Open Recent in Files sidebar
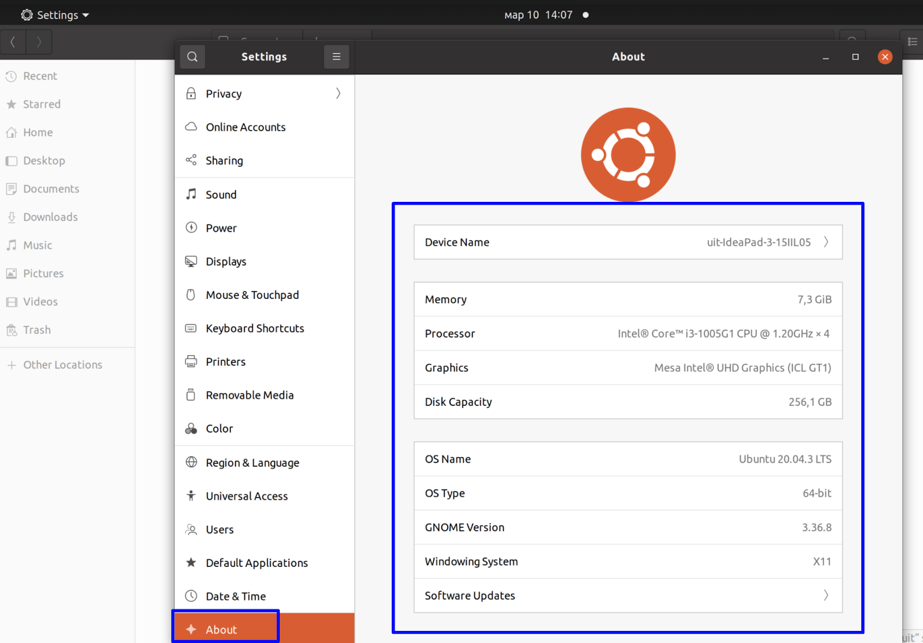The height and width of the screenshot is (643, 923). tap(67, 76)
